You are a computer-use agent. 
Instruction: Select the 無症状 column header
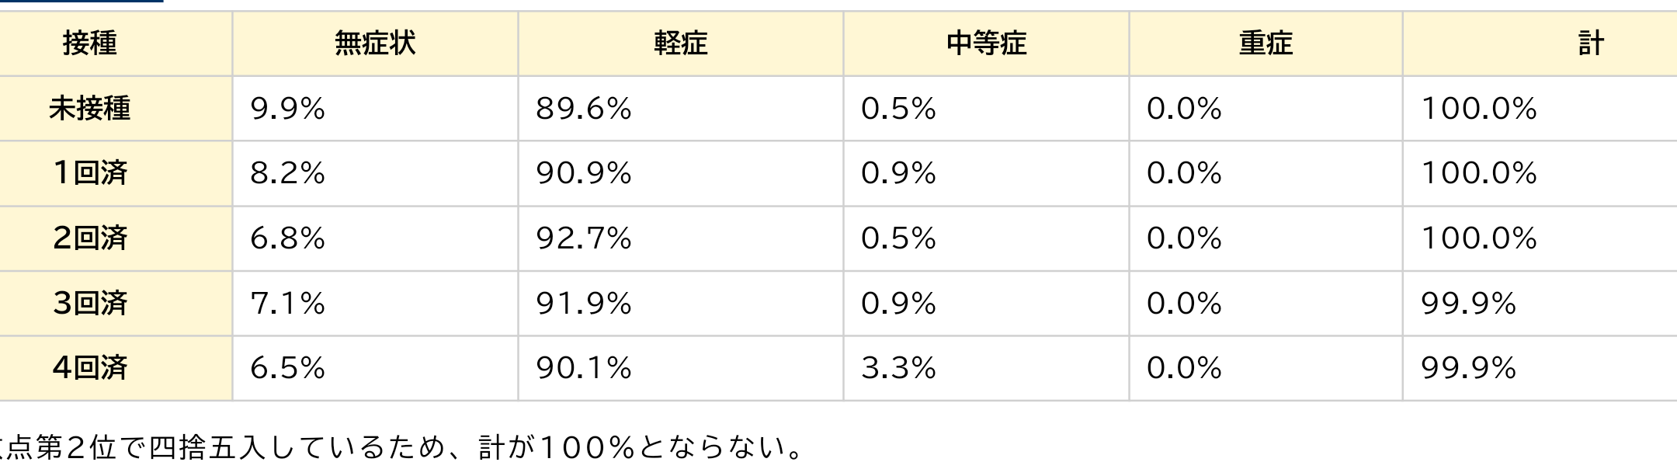click(x=375, y=43)
